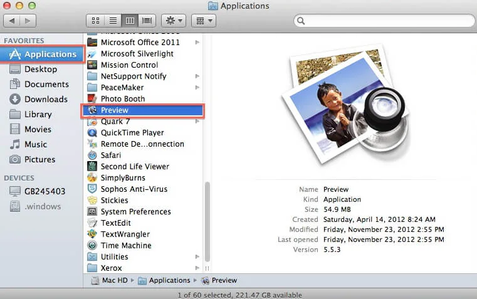Click Preview in the path bar
This screenshot has height=299, width=477.
pyautogui.click(x=219, y=280)
